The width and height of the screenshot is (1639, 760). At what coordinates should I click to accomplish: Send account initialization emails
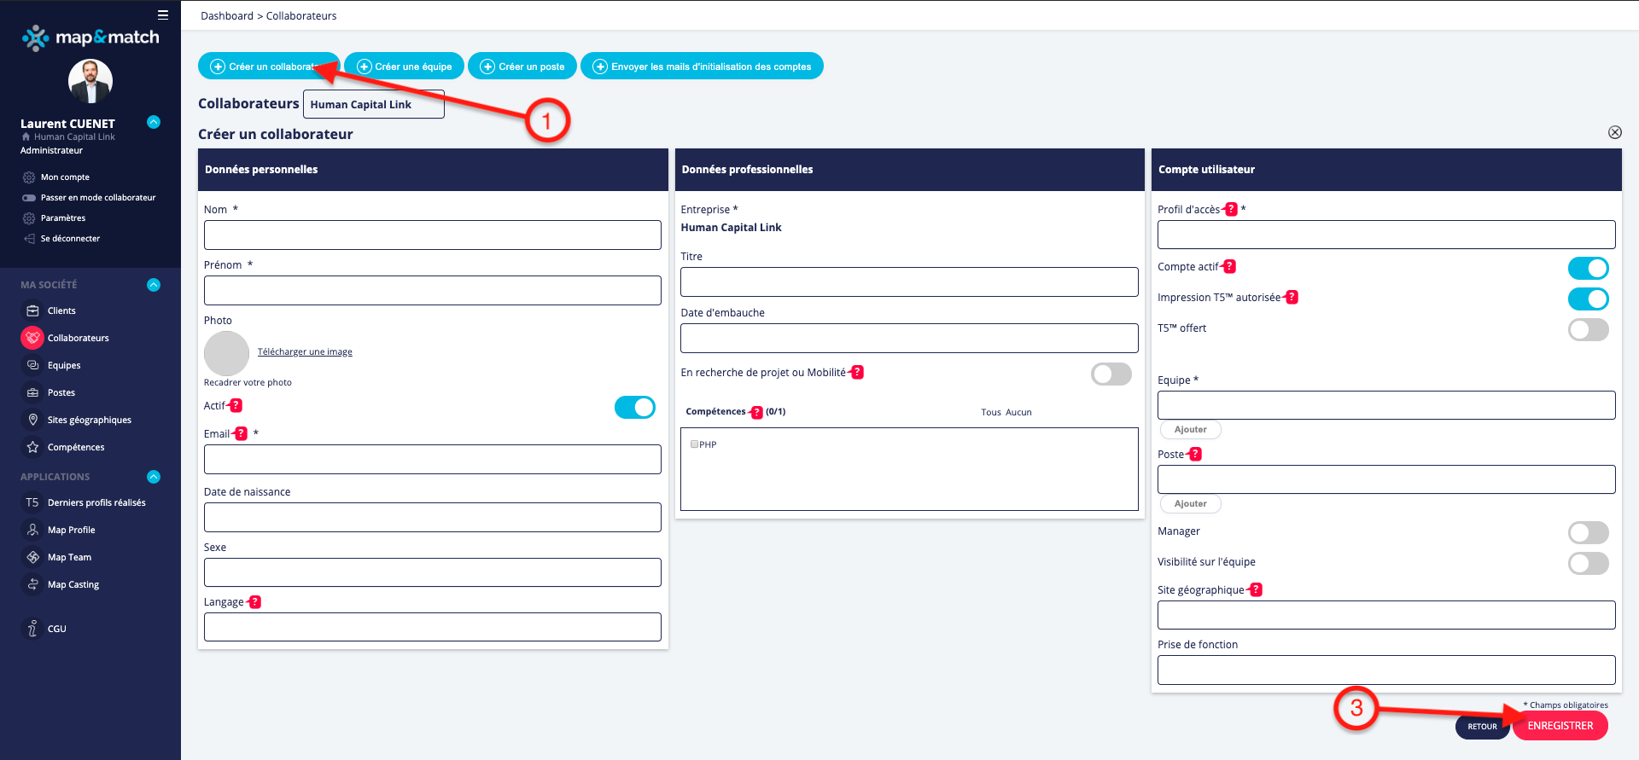[702, 67]
